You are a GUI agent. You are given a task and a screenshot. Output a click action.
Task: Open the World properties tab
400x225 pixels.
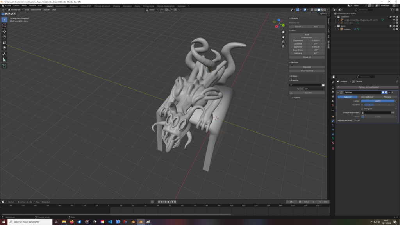(x=333, y=105)
